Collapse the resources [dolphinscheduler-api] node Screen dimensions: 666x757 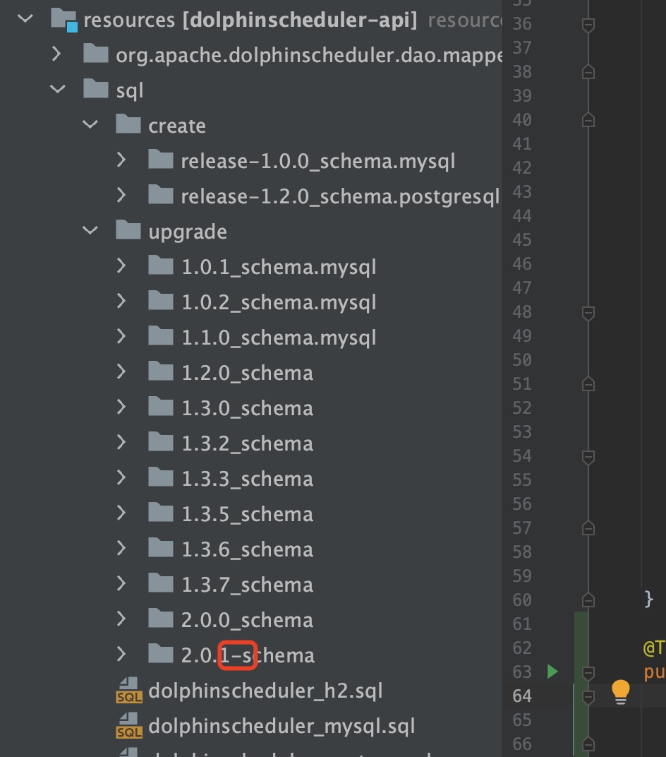click(25, 19)
